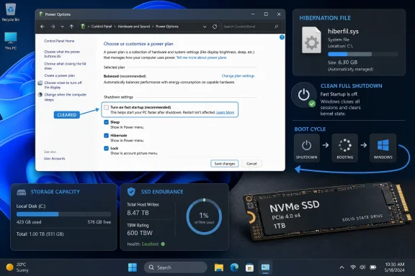Click Learn More link for fast startup

point(225,112)
